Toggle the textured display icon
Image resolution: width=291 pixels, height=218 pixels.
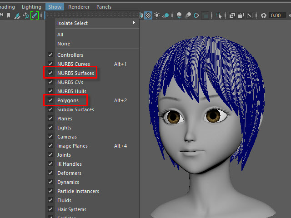click(148, 15)
